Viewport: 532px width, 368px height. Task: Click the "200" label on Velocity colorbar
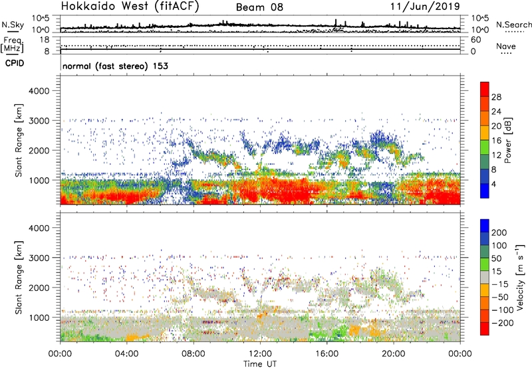pos(499,232)
